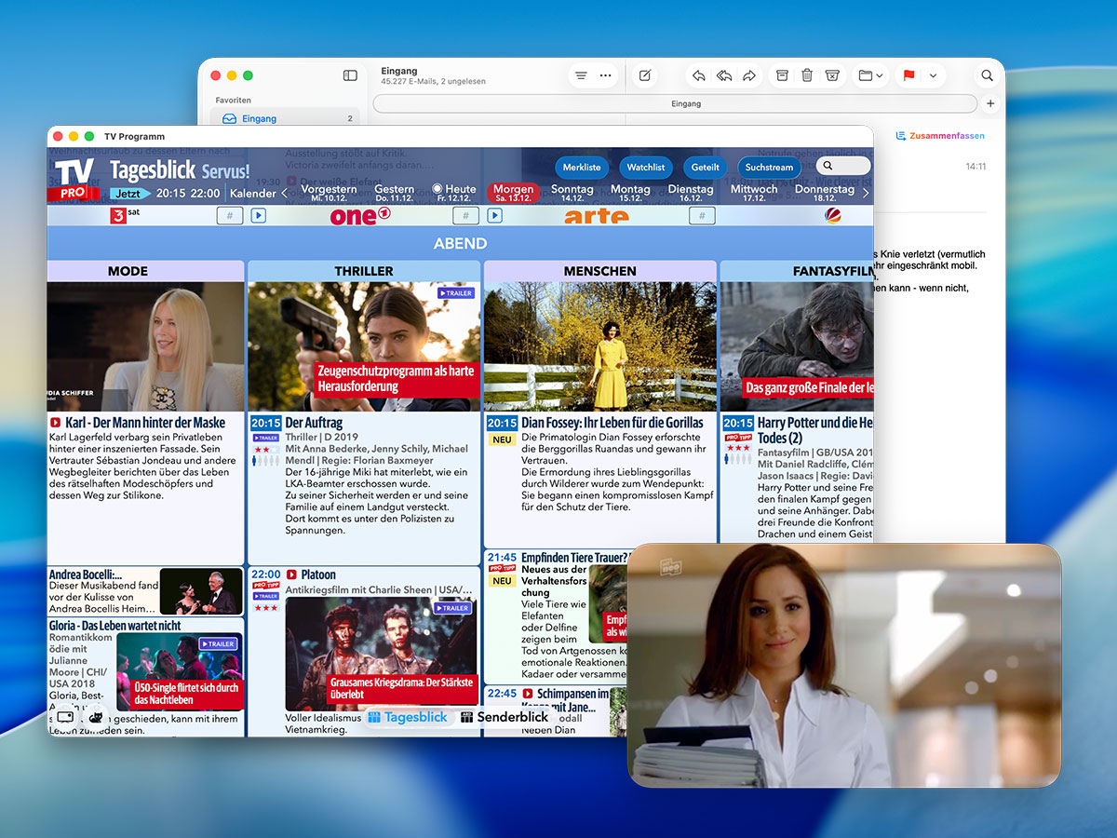1117x838 pixels.
Task: Click the Zusammenfassen link in Mail
Action: pyautogui.click(x=940, y=136)
